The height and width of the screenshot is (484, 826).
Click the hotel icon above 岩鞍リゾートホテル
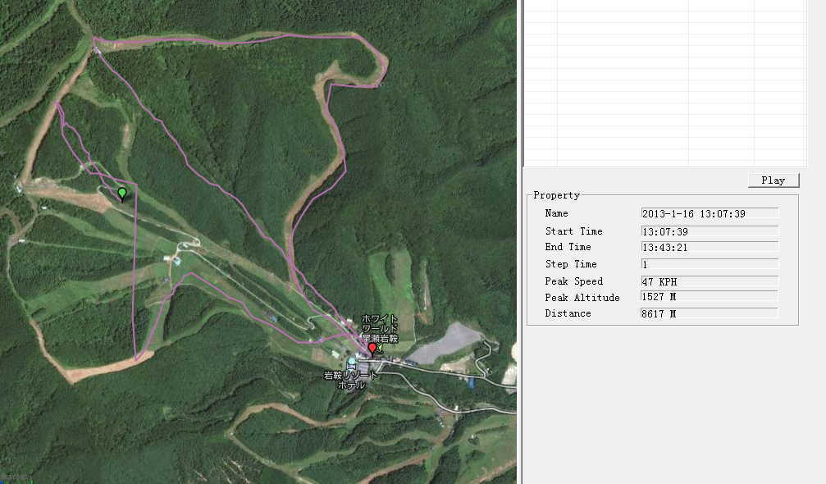pos(352,362)
